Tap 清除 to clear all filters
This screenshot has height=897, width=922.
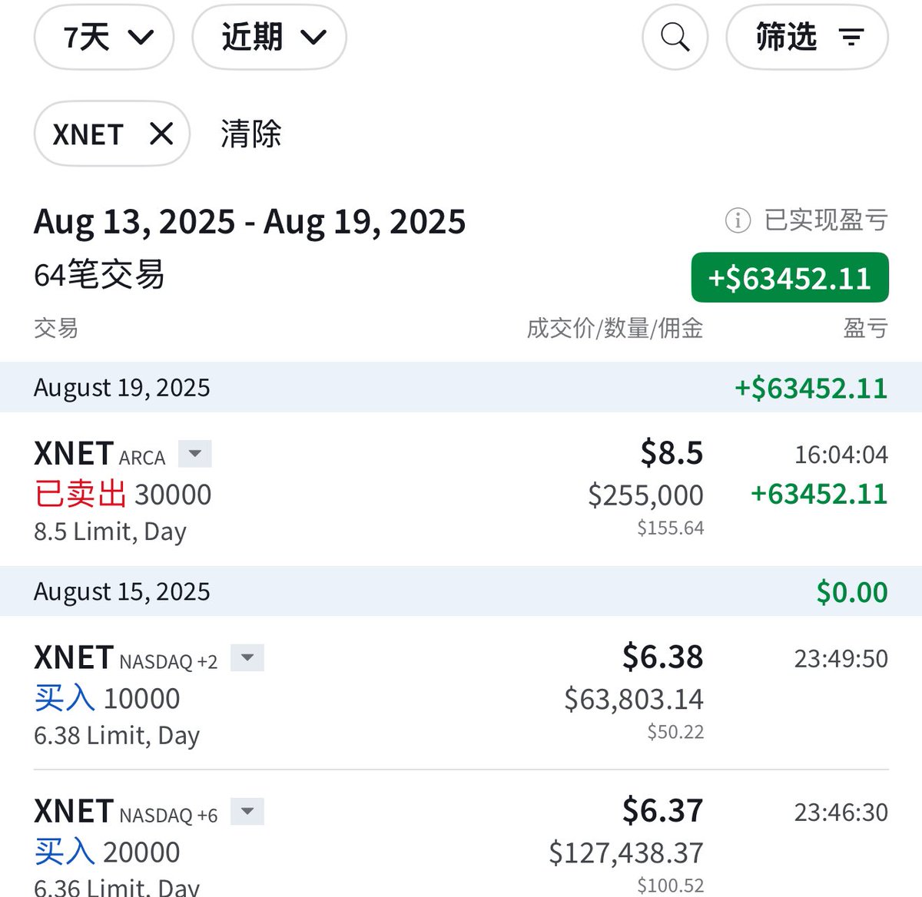251,134
